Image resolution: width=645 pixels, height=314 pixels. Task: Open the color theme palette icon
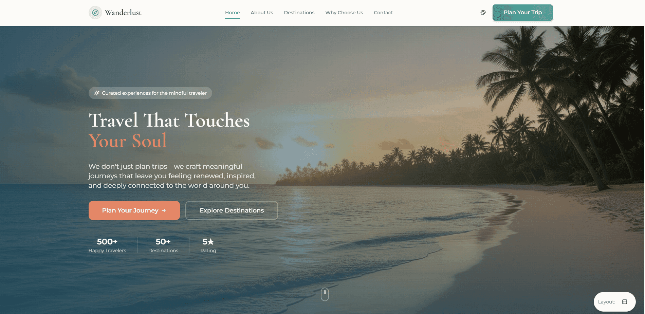pos(483,13)
